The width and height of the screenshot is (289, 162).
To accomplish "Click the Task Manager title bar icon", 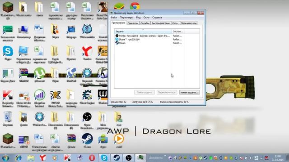I will (x=112, y=13).
